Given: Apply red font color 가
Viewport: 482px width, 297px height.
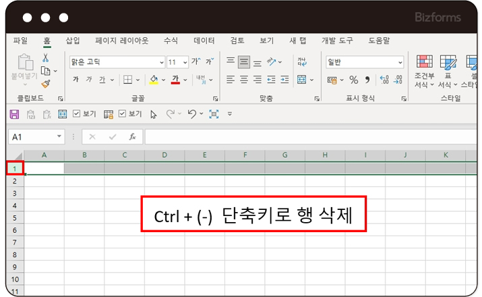Looking at the screenshot, I should point(175,80).
